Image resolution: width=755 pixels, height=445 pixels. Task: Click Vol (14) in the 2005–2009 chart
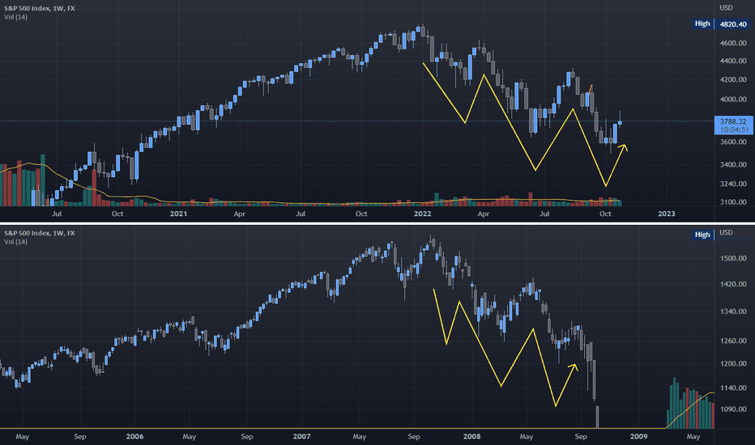click(16, 241)
